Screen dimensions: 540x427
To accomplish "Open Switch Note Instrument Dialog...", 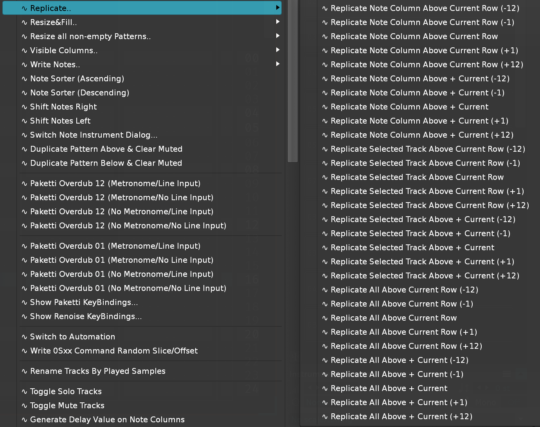I will [94, 135].
